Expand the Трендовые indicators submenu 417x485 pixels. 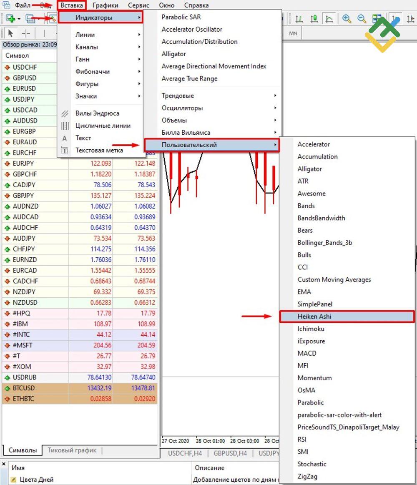coord(212,96)
